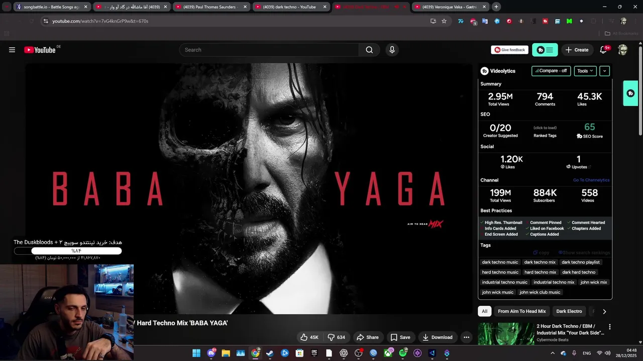Open File Explorer from the taskbar
Image resolution: width=643 pixels, height=361 pixels.
226,353
